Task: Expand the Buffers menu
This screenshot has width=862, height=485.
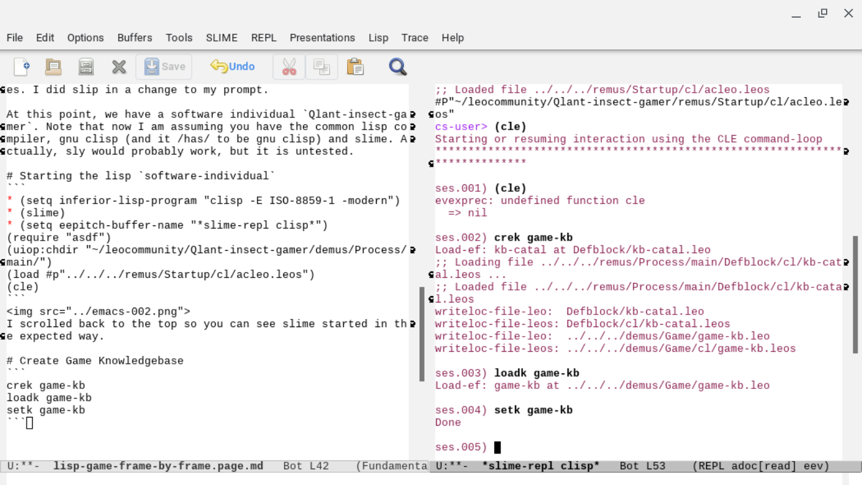Action: click(134, 38)
